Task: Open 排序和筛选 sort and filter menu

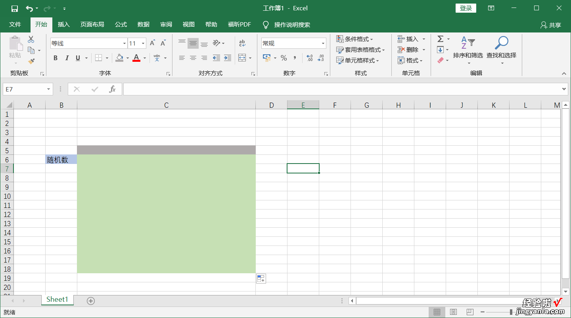Action: (468, 50)
